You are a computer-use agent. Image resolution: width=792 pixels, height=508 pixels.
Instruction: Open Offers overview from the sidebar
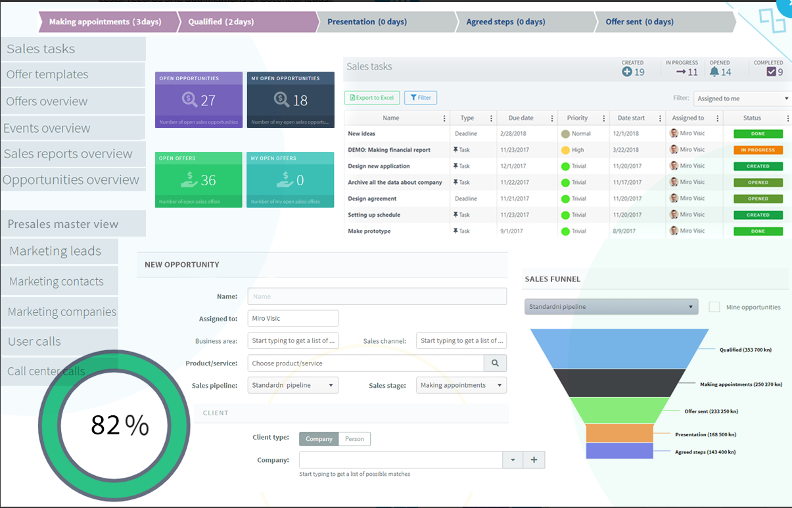pos(47,101)
